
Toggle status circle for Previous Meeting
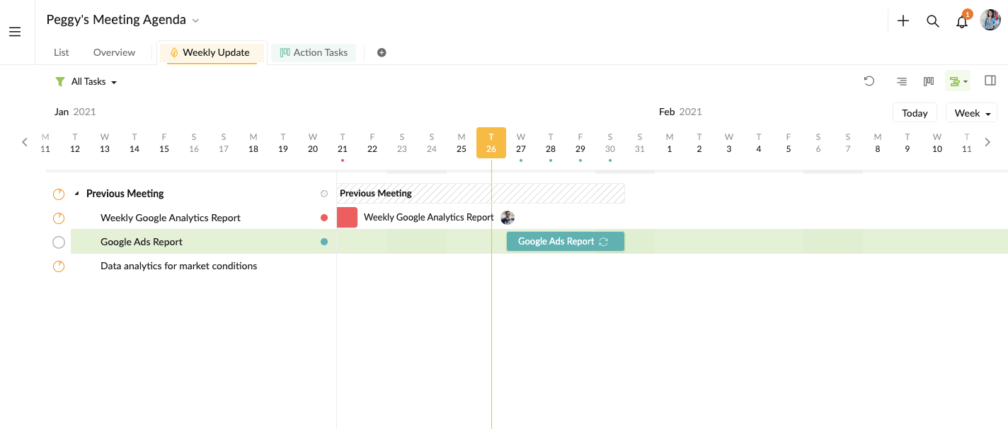coord(59,194)
